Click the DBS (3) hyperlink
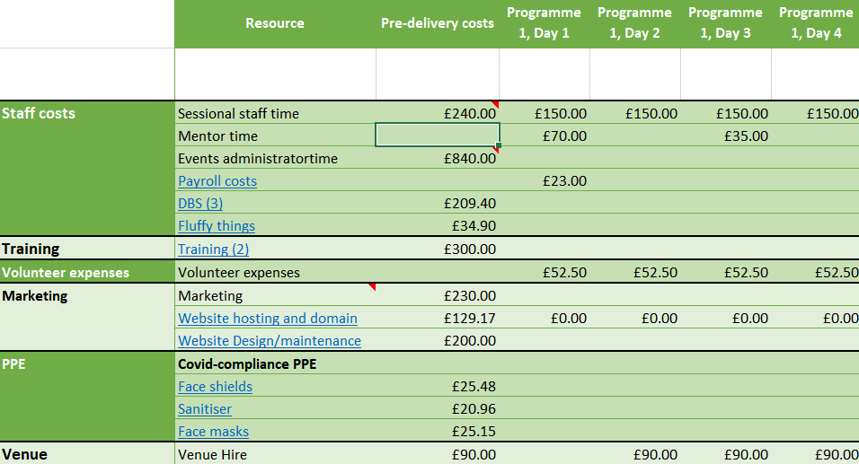 pyautogui.click(x=199, y=204)
